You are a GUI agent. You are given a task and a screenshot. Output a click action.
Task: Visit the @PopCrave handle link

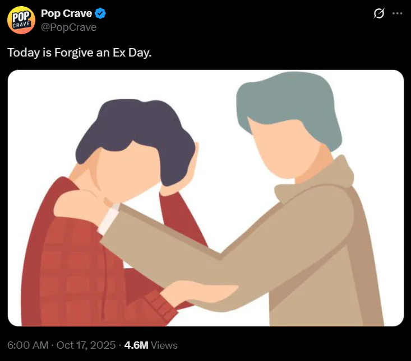(68, 27)
